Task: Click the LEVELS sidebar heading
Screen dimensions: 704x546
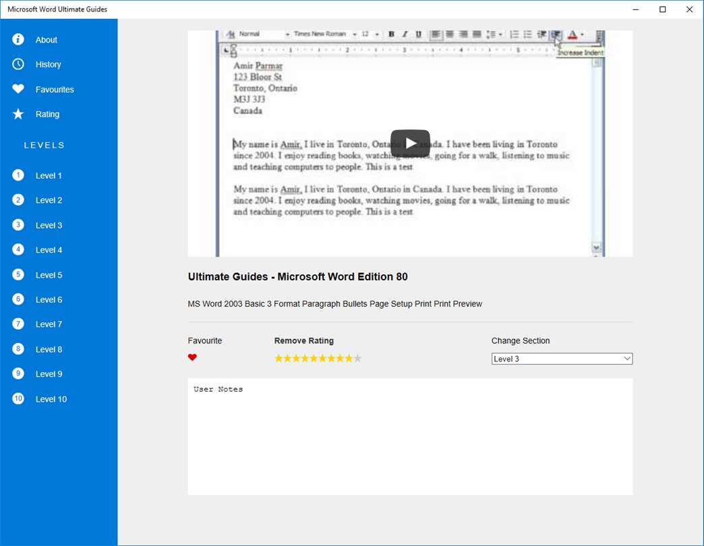Action: [x=44, y=146]
